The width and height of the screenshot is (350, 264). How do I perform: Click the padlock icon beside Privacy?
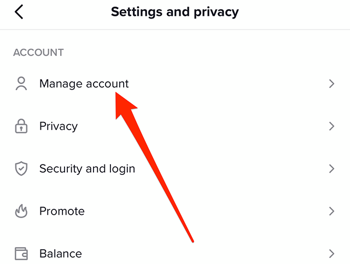(21, 126)
